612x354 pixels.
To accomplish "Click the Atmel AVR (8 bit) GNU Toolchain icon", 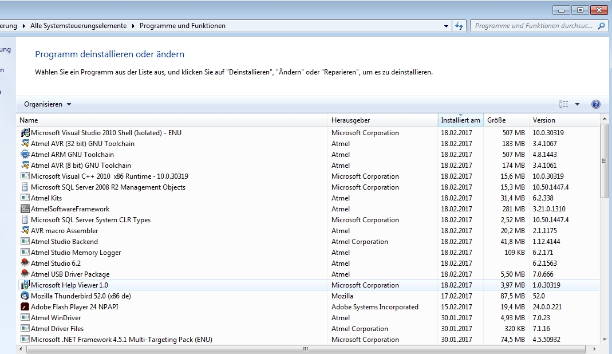I will pos(25,166).
